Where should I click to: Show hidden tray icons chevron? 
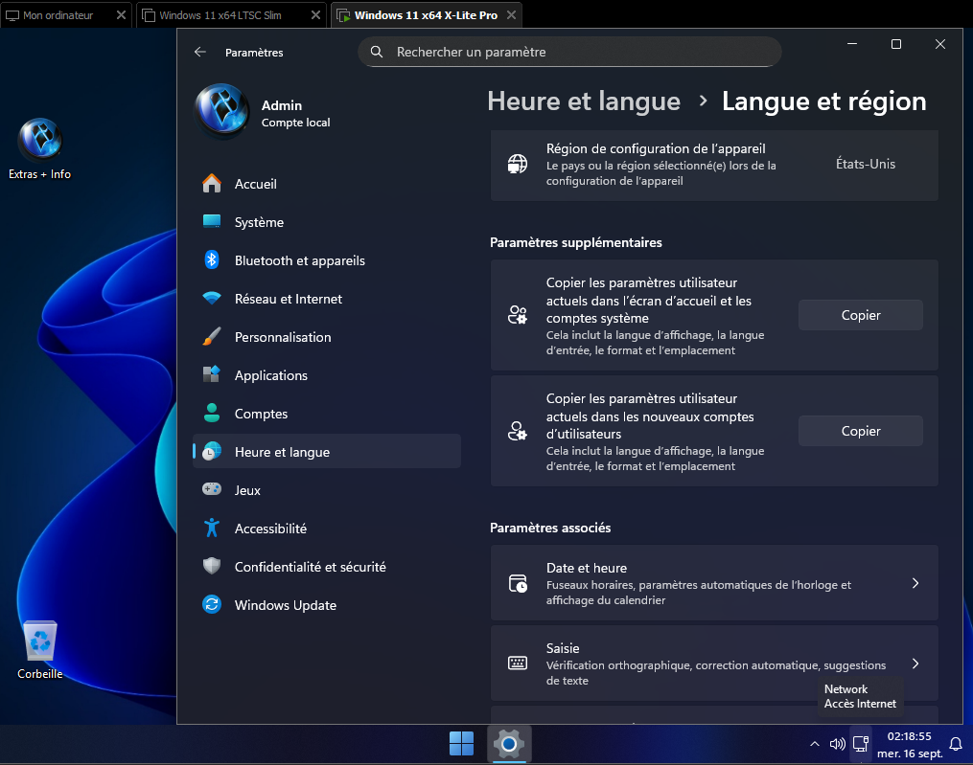[814, 744]
